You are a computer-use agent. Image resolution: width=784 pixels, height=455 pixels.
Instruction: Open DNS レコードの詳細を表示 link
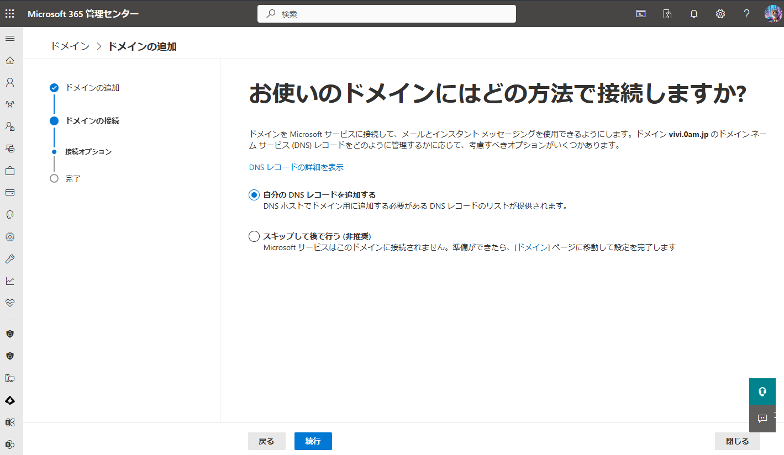point(296,167)
